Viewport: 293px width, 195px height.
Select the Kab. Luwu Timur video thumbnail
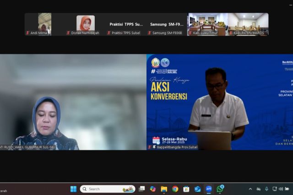[207, 24]
